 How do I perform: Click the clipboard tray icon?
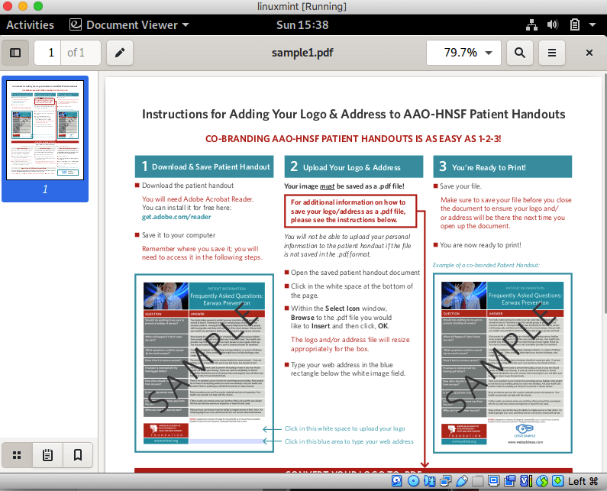[575, 25]
